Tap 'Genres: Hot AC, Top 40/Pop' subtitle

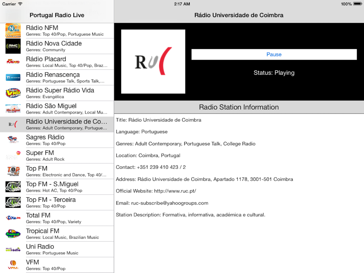click(54, 191)
